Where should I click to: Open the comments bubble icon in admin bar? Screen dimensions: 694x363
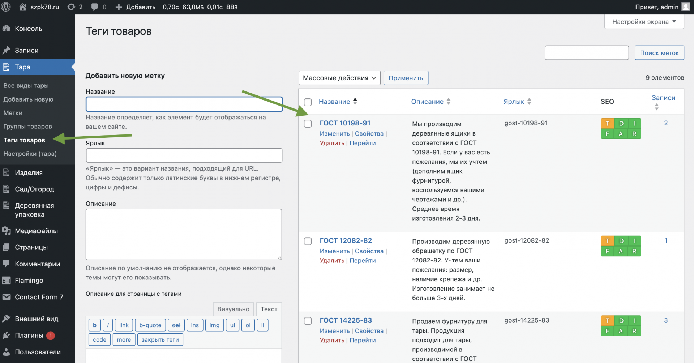coord(95,7)
